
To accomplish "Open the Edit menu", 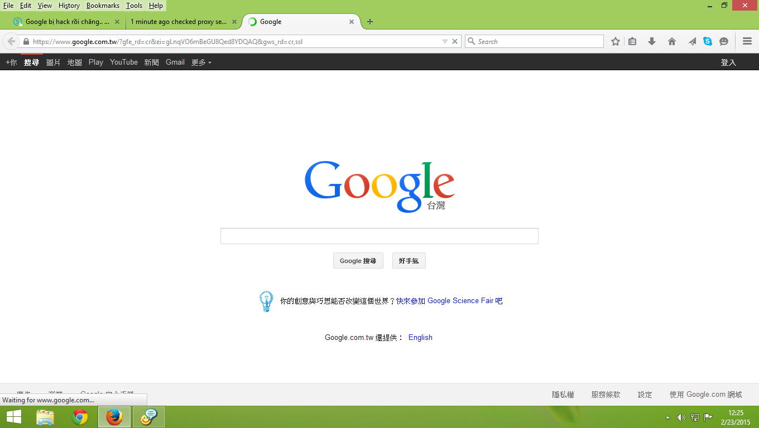I will pos(25,6).
